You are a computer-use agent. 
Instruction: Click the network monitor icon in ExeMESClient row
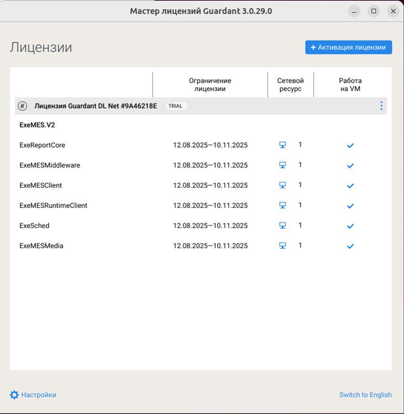click(283, 185)
